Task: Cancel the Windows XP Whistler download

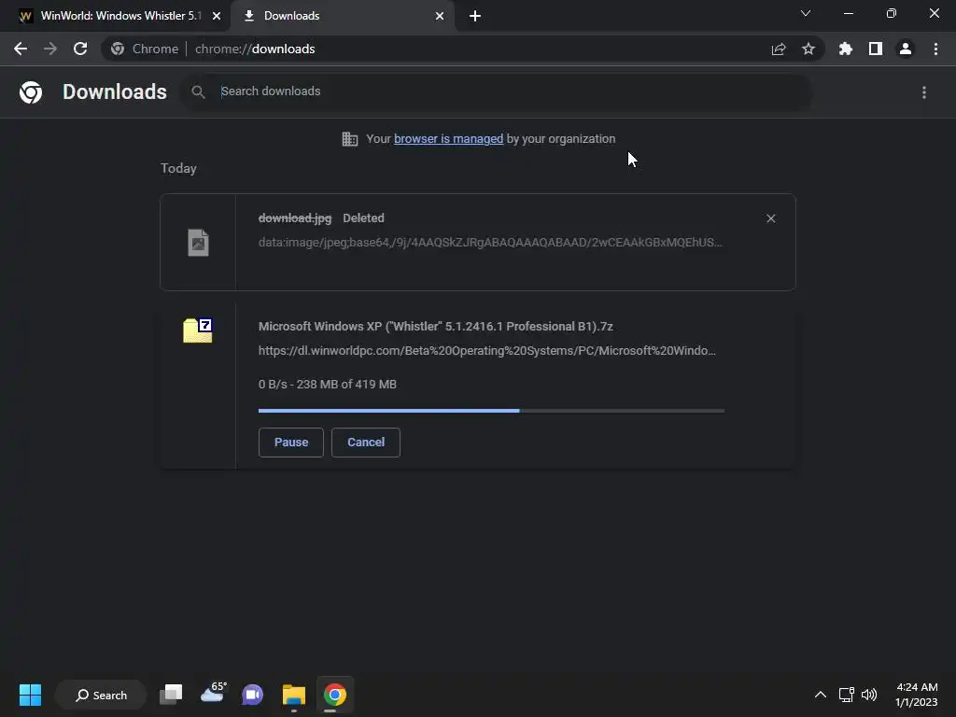Action: coord(366,442)
